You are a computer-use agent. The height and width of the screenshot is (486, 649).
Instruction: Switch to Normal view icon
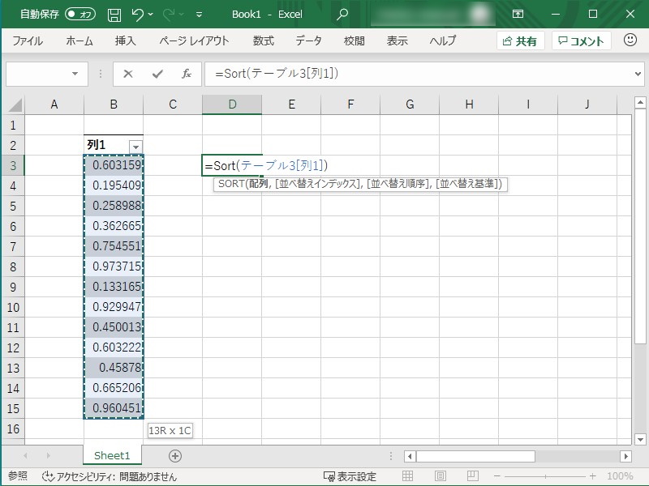pos(408,476)
